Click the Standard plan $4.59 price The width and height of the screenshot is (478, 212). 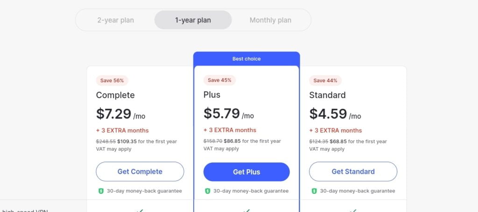tap(328, 113)
